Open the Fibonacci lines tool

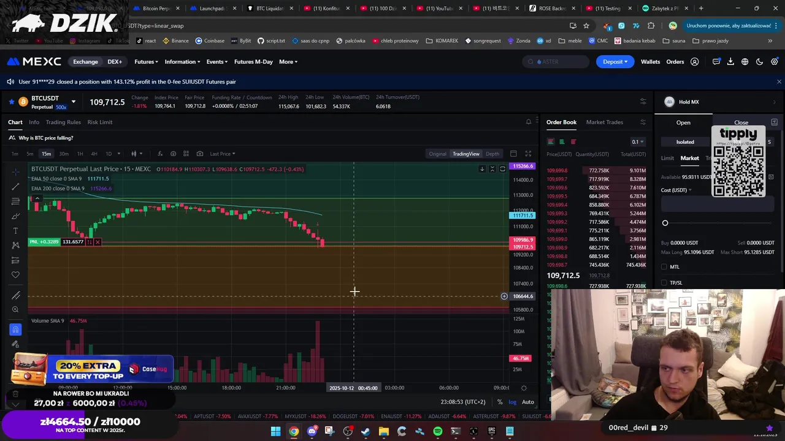coord(15,201)
